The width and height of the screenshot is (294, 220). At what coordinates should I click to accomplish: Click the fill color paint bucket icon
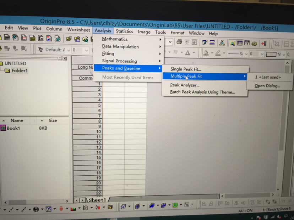(206, 53)
